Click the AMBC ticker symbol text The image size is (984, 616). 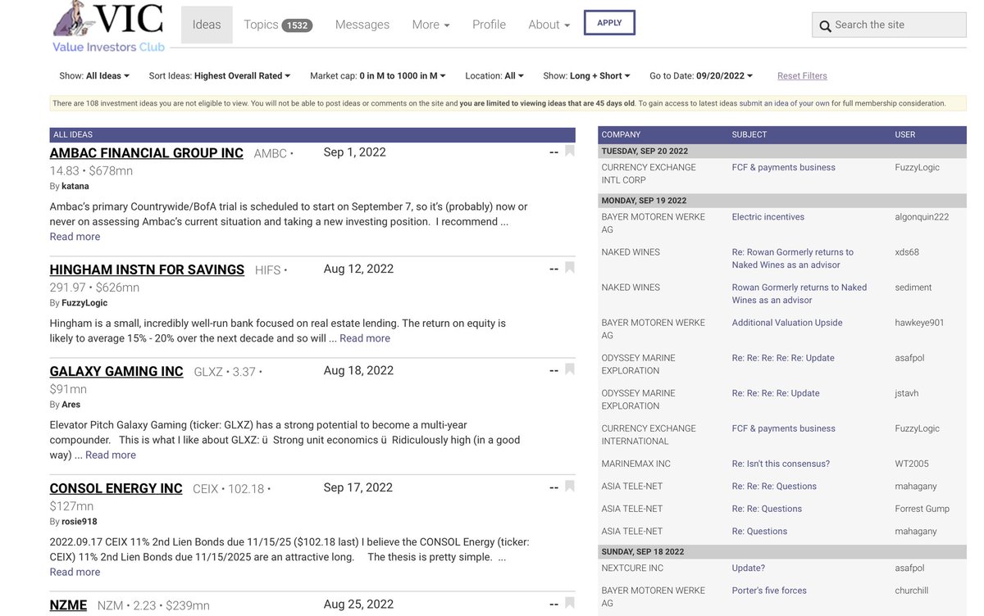tap(270, 153)
